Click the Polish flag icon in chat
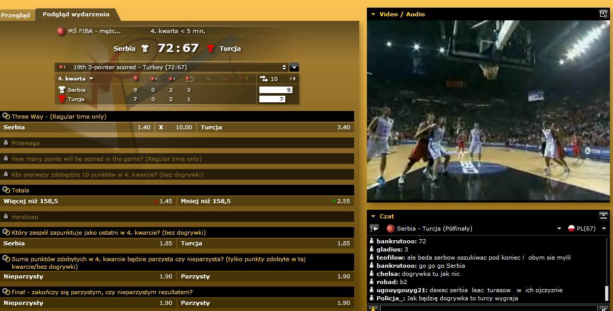This screenshot has height=311, width=613. pyautogui.click(x=572, y=229)
